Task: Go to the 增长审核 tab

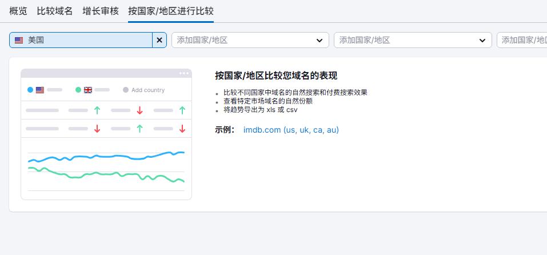Action: pyautogui.click(x=101, y=11)
